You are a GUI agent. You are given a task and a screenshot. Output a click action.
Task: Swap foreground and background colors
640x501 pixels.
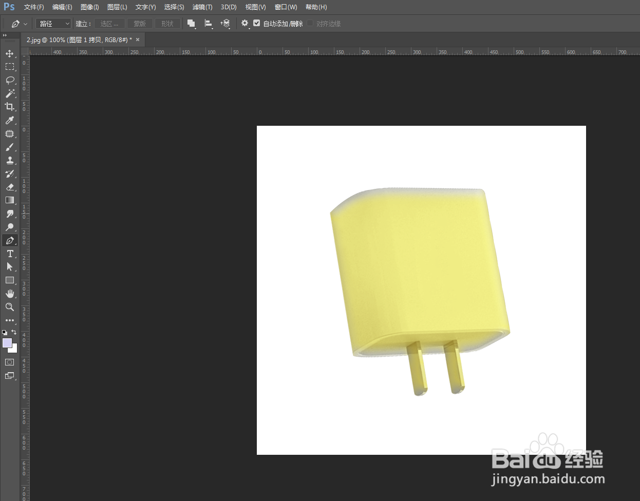[14, 333]
